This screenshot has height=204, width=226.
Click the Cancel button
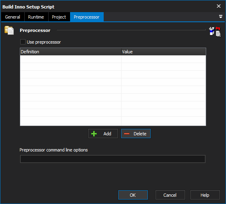click(x=170, y=195)
